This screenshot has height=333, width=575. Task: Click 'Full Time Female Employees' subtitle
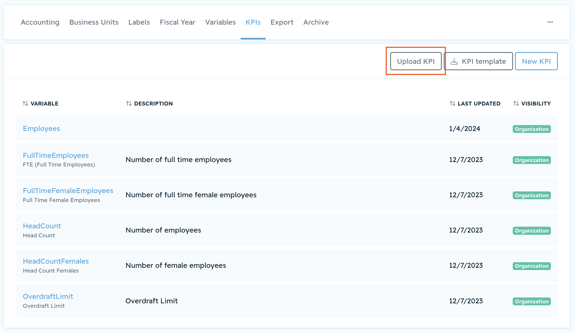point(61,200)
